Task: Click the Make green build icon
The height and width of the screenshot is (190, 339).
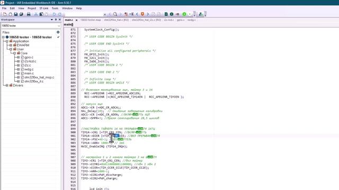Action: (172, 14)
